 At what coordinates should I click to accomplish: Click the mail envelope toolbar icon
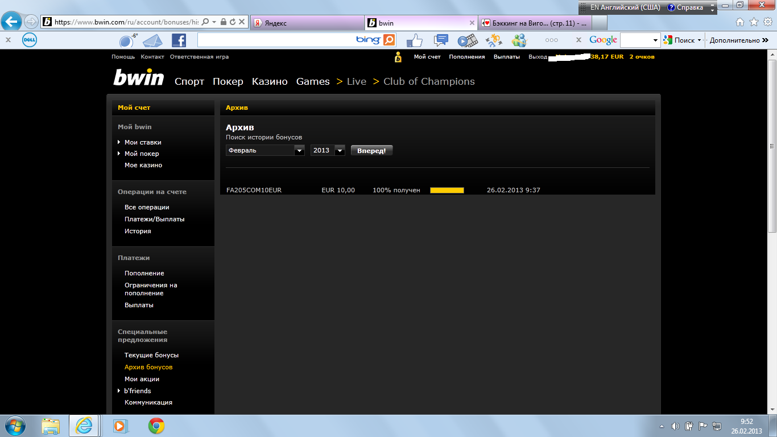(152, 40)
